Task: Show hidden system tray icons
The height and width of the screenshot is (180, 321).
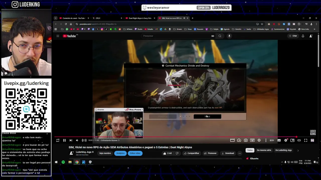Action: pos(282,162)
